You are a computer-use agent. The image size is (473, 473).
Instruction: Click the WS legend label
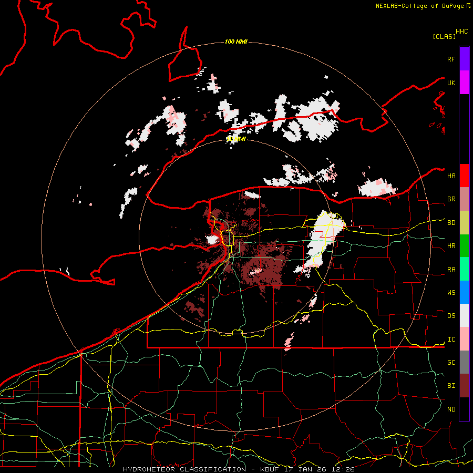[451, 292]
